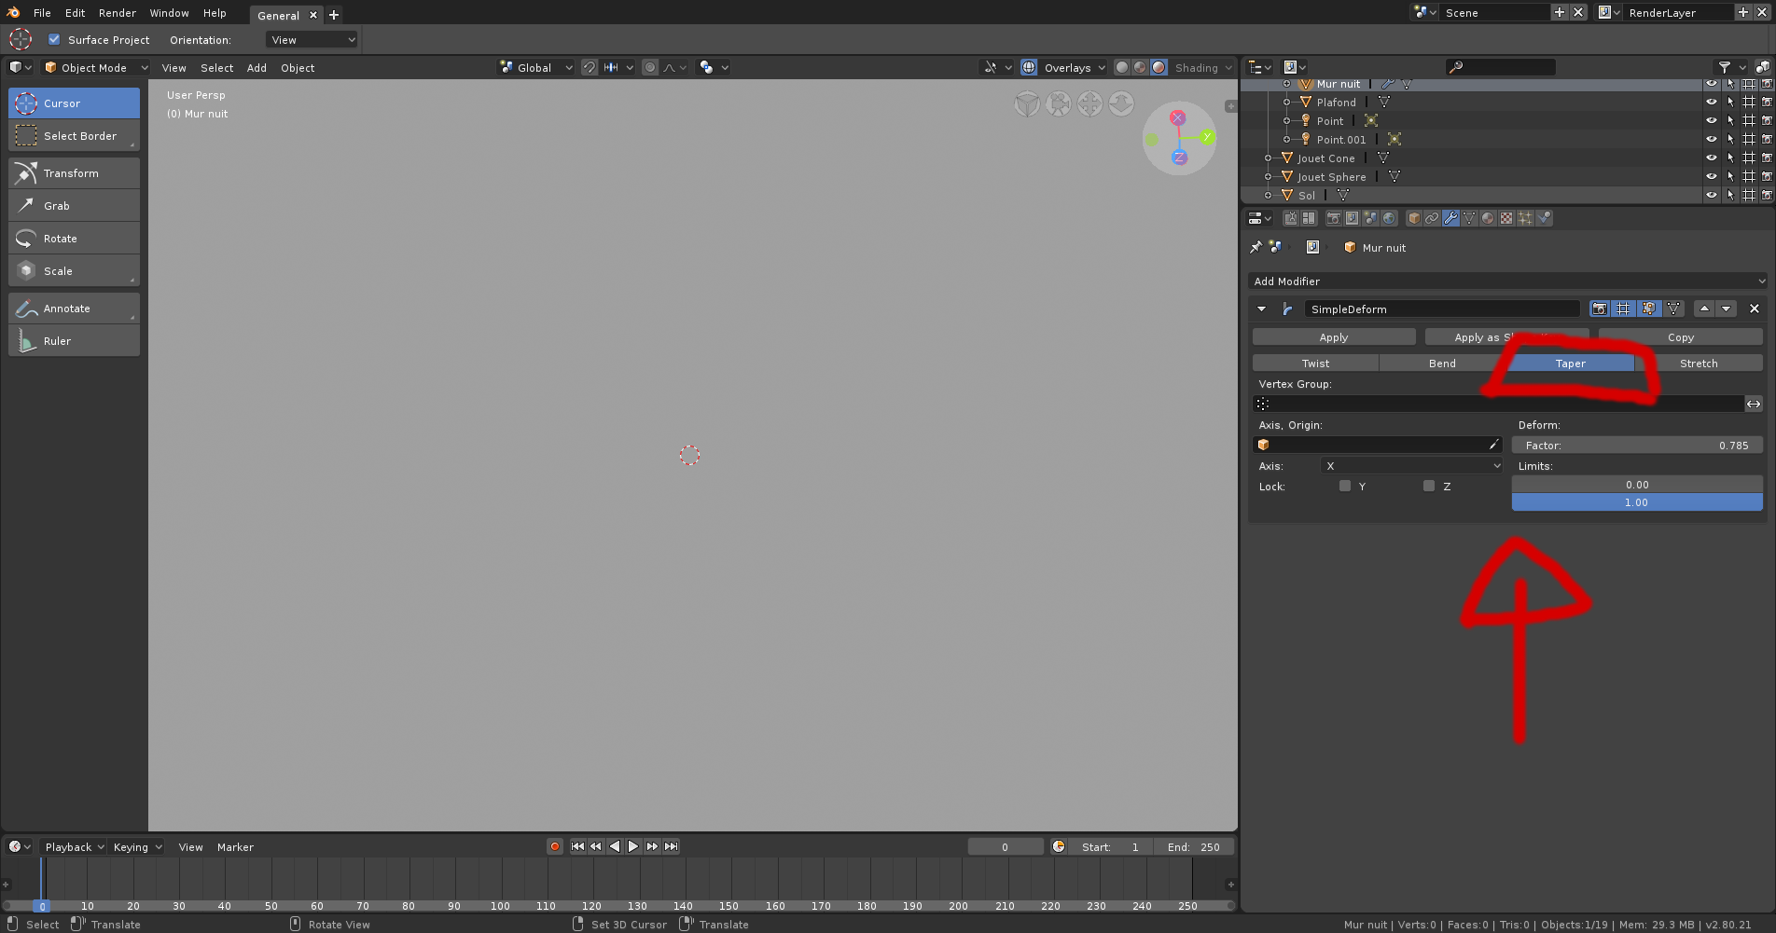
Task: Open the viewport Add menu
Action: (257, 67)
